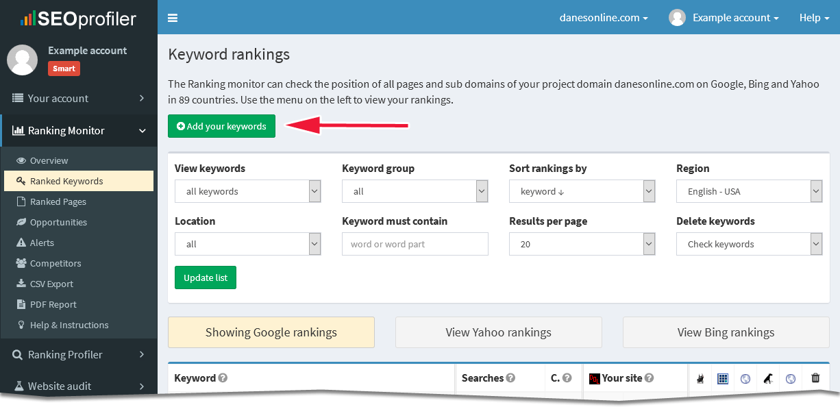This screenshot has width=840, height=407.
Task: Open the Region dropdown showing English - USA
Action: pyautogui.click(x=749, y=192)
